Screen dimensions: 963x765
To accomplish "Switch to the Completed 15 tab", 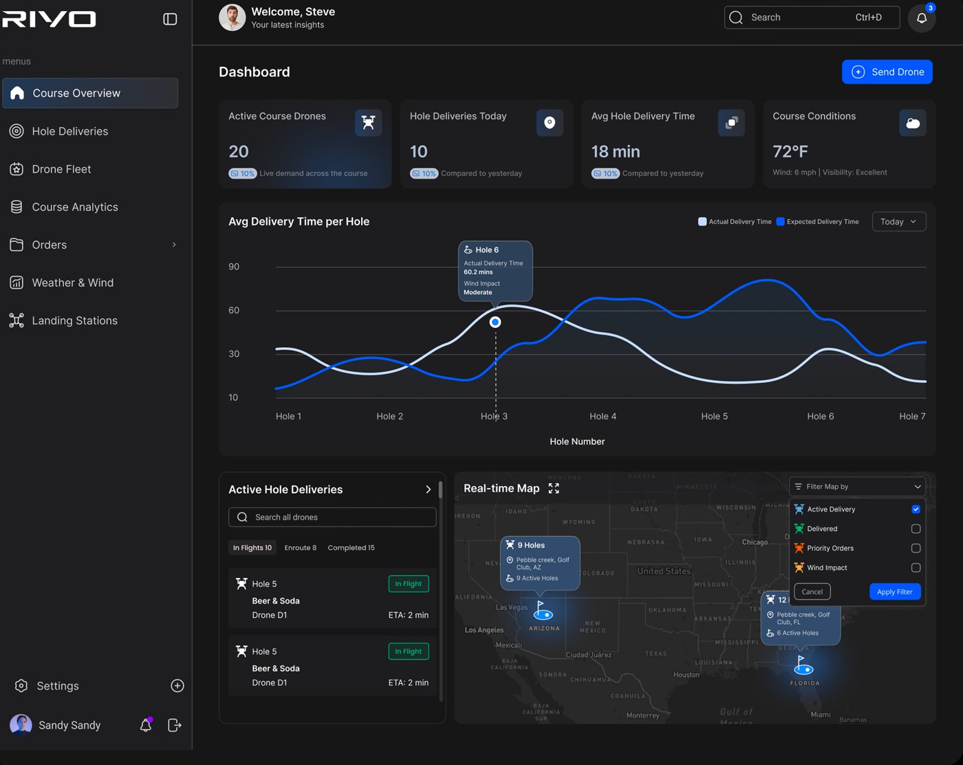I will click(x=351, y=548).
